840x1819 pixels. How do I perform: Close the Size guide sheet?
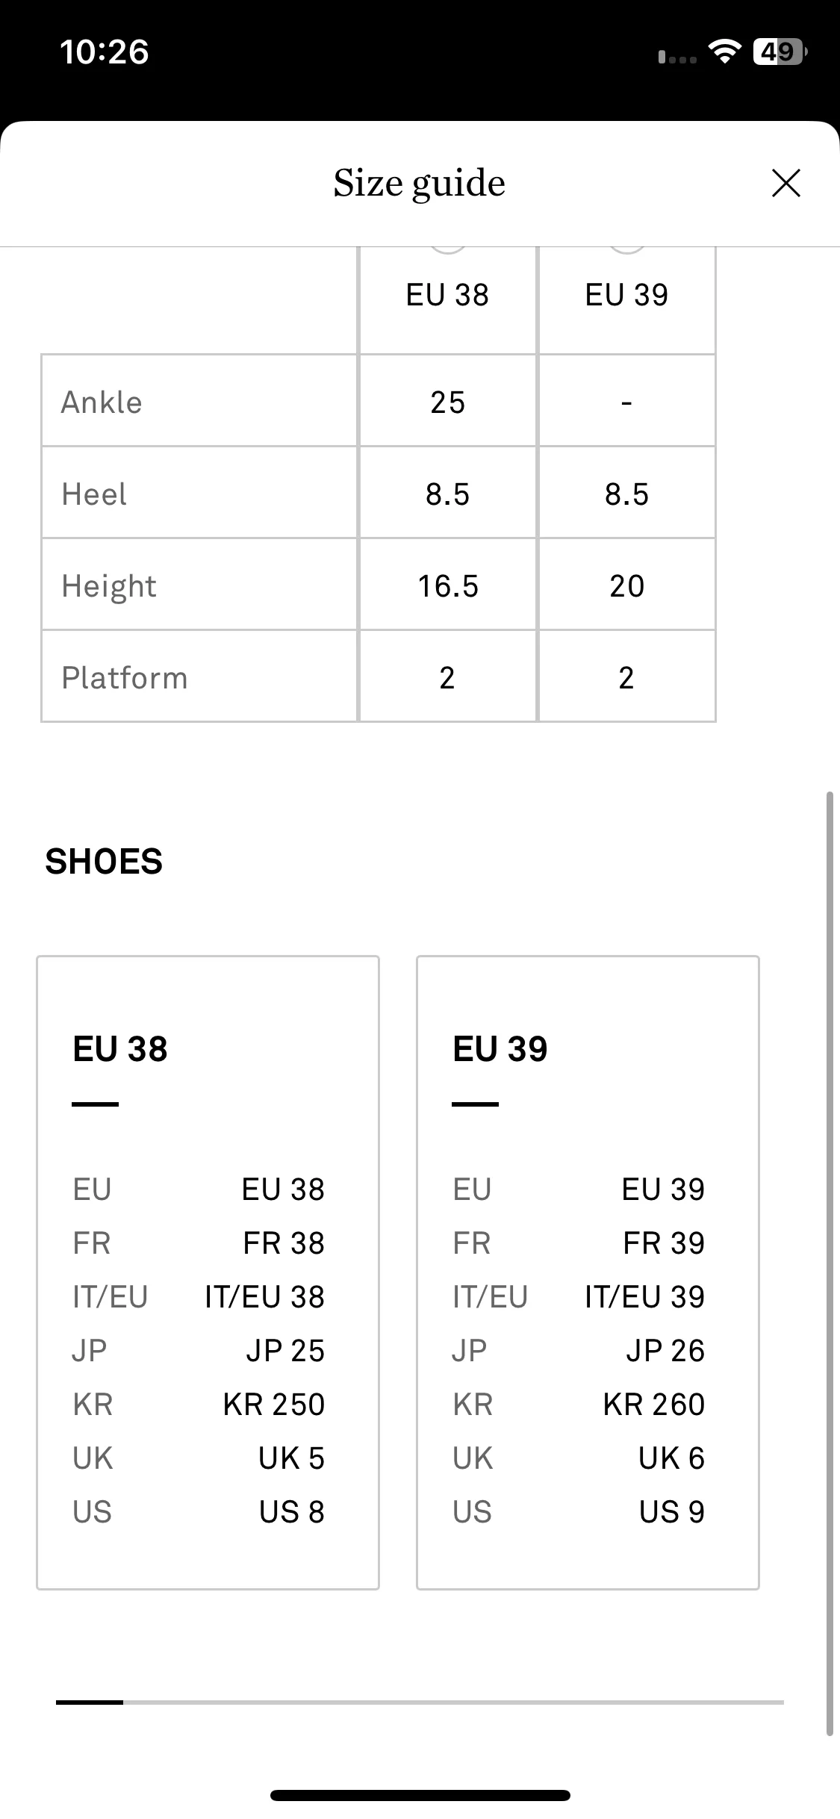click(x=785, y=183)
